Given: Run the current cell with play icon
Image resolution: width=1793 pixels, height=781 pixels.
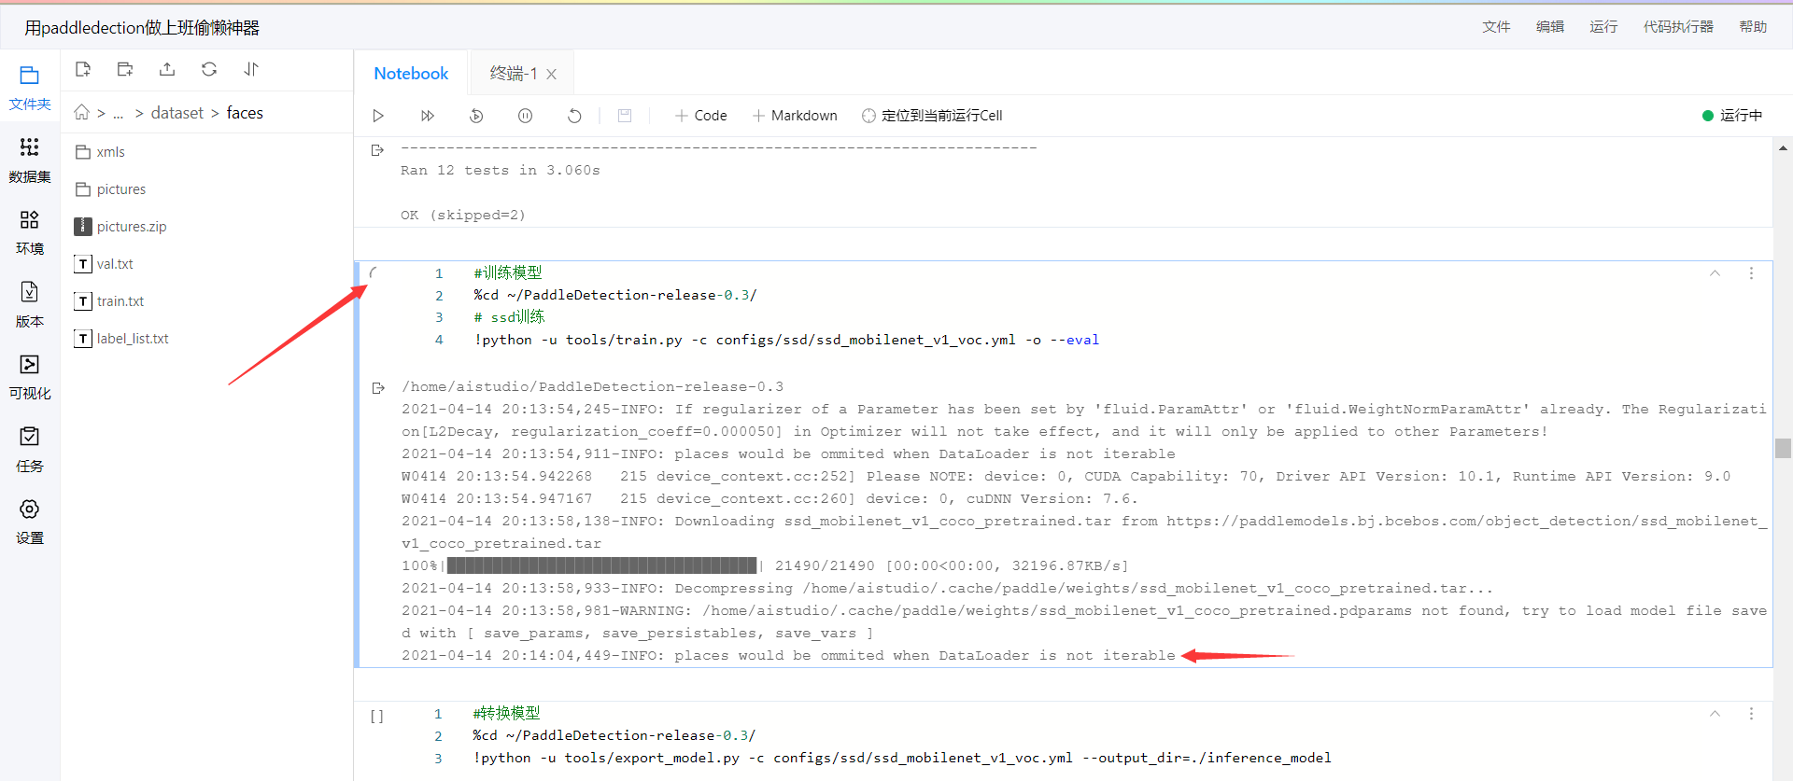Looking at the screenshot, I should click(378, 116).
